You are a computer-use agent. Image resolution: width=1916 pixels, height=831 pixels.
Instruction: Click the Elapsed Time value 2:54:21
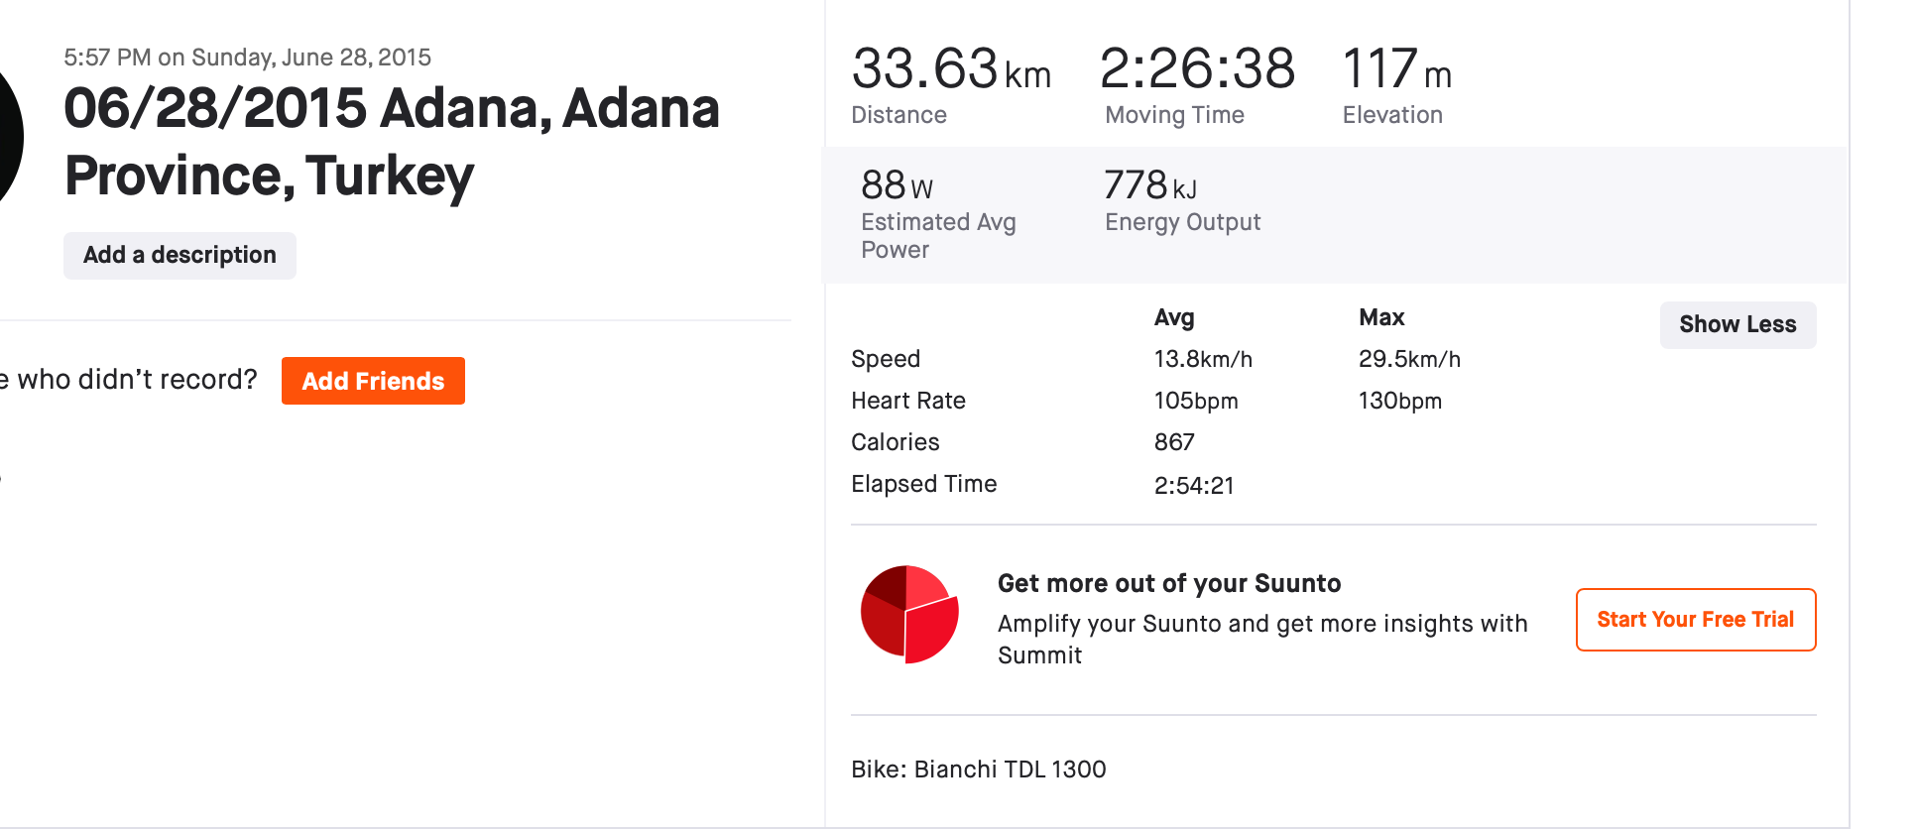click(x=1194, y=485)
